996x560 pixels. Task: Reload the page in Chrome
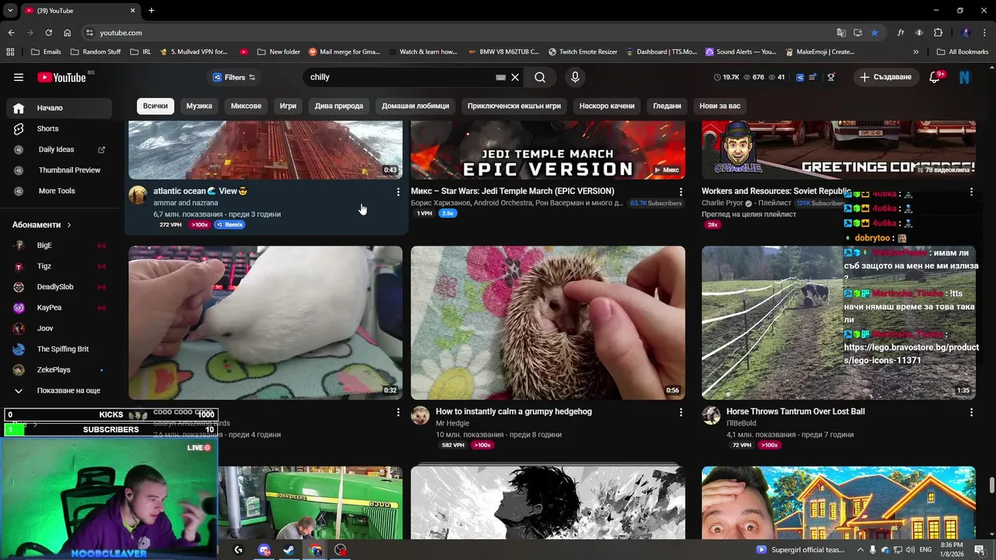click(48, 33)
